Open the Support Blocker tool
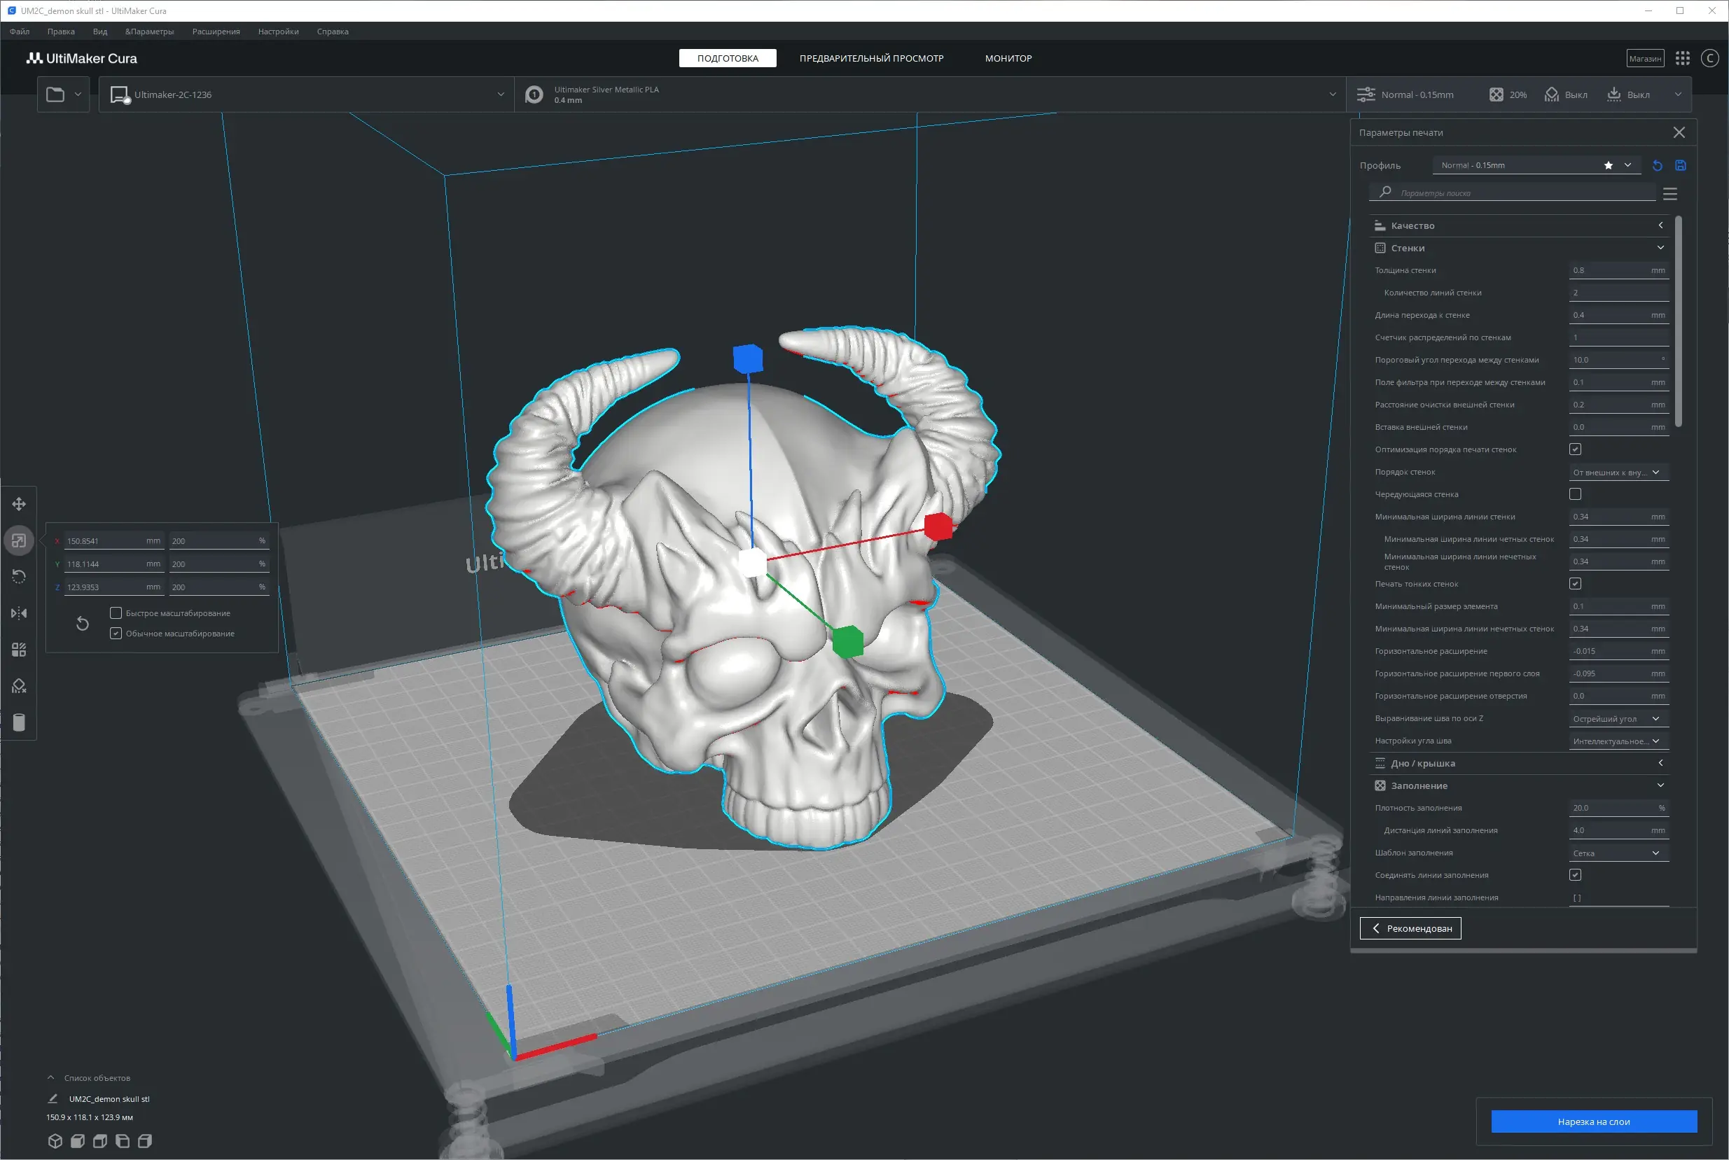The width and height of the screenshot is (1729, 1160). tap(19, 686)
